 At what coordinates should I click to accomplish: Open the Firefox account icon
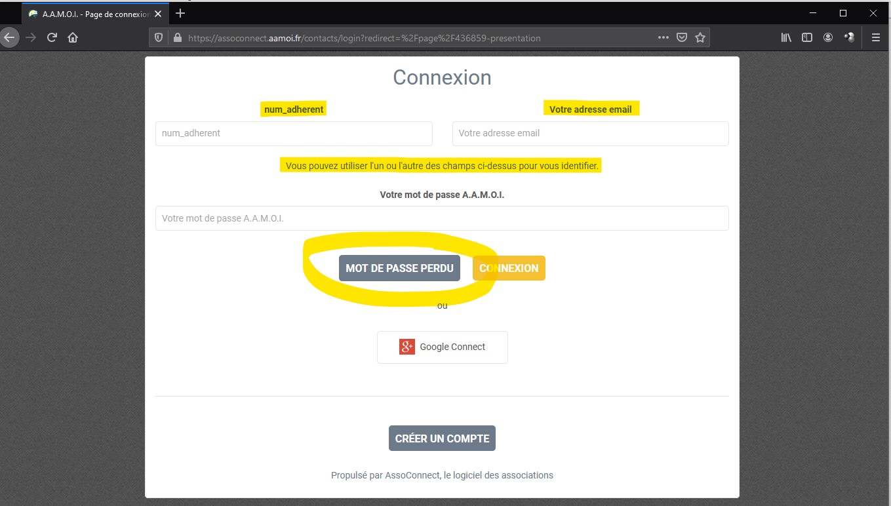click(828, 38)
